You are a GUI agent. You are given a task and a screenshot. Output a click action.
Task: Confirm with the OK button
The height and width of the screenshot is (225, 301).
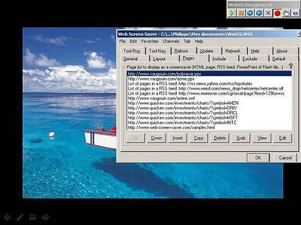[x=258, y=158]
